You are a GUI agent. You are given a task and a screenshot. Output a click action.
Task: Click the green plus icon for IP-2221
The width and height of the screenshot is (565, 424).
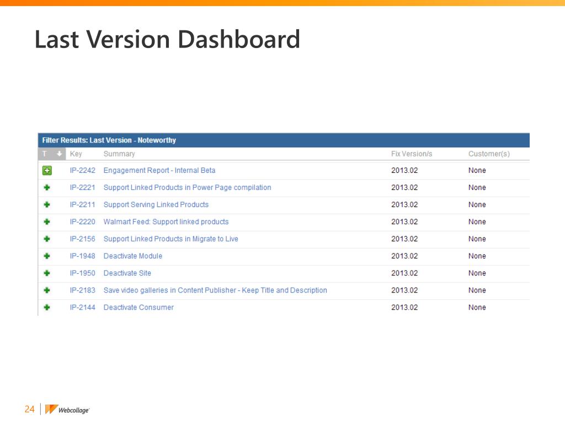(47, 188)
